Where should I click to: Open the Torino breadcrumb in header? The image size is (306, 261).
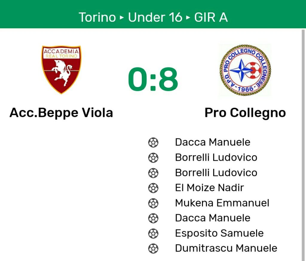pos(97,17)
